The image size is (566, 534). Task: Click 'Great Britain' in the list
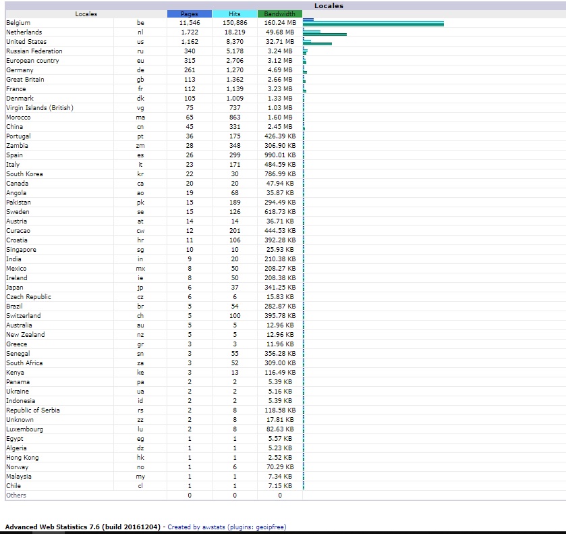(x=25, y=80)
